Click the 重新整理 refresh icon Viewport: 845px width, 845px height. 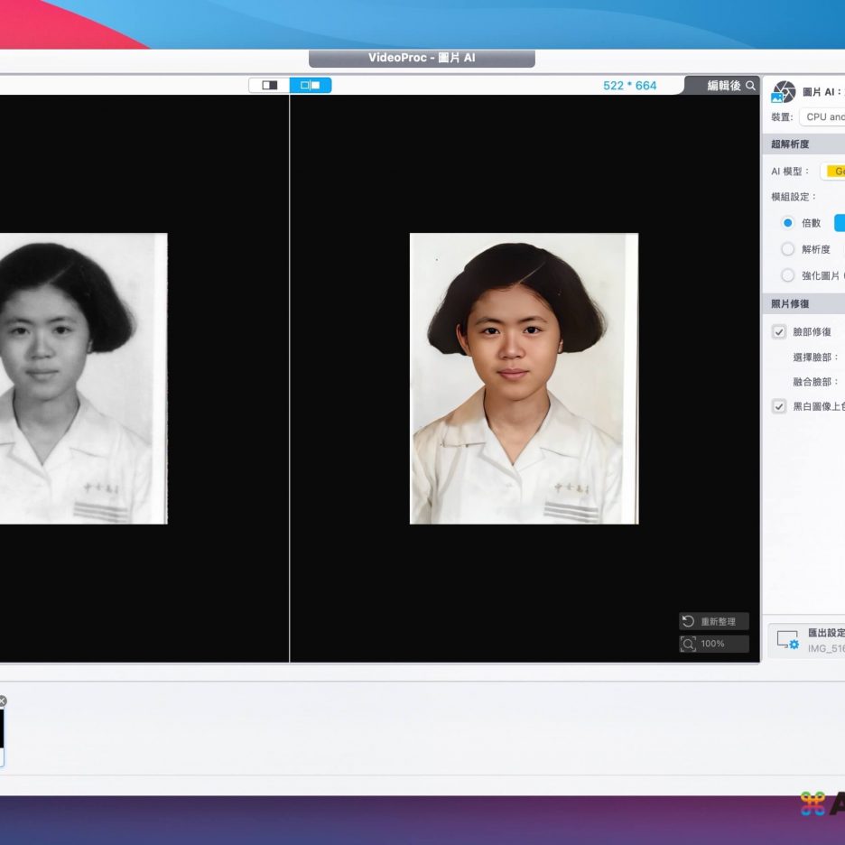689,621
